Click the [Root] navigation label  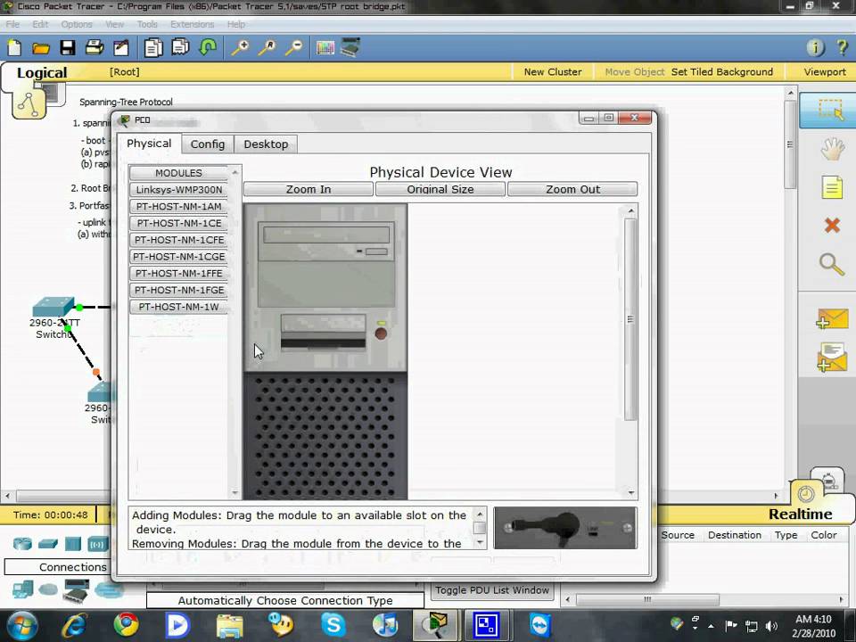click(125, 72)
